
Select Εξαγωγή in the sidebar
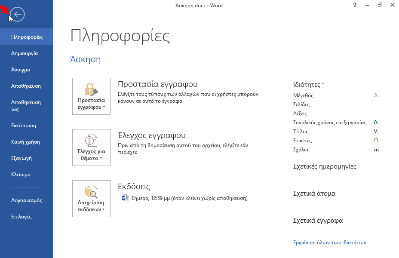pos(27,158)
